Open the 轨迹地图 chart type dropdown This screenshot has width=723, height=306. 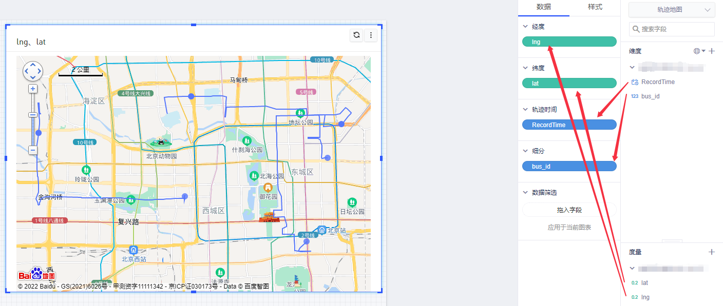pos(672,10)
